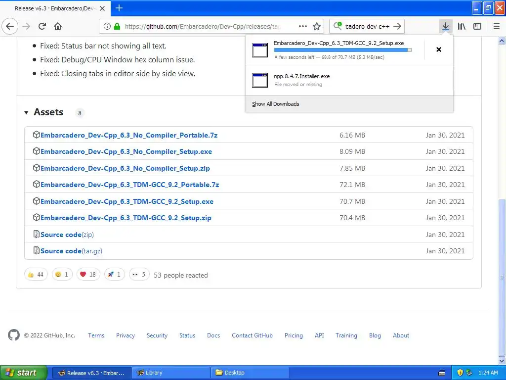This screenshot has width=506, height=380.
Task: Click the download progress bar
Action: [x=343, y=50]
